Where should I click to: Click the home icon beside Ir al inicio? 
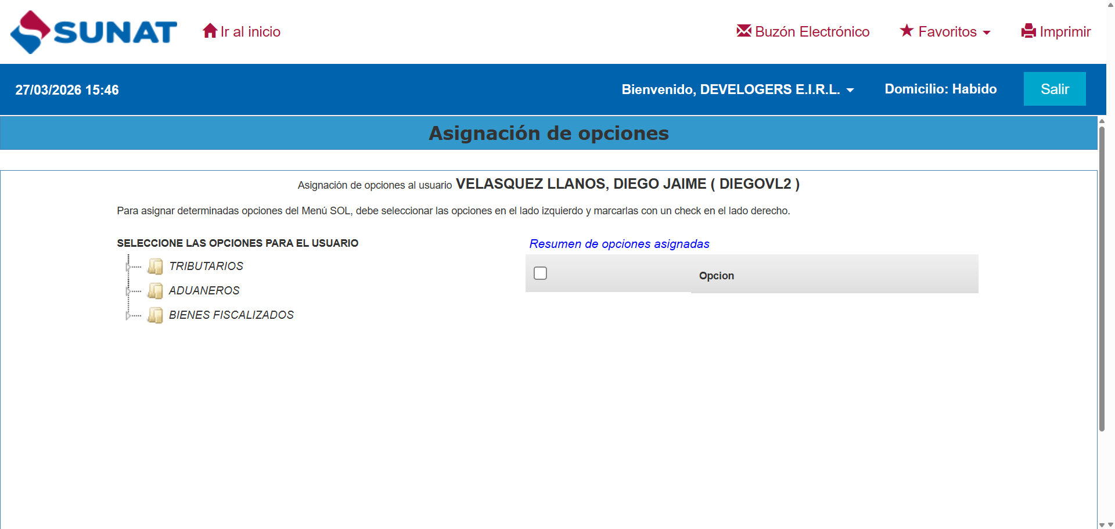tap(210, 31)
